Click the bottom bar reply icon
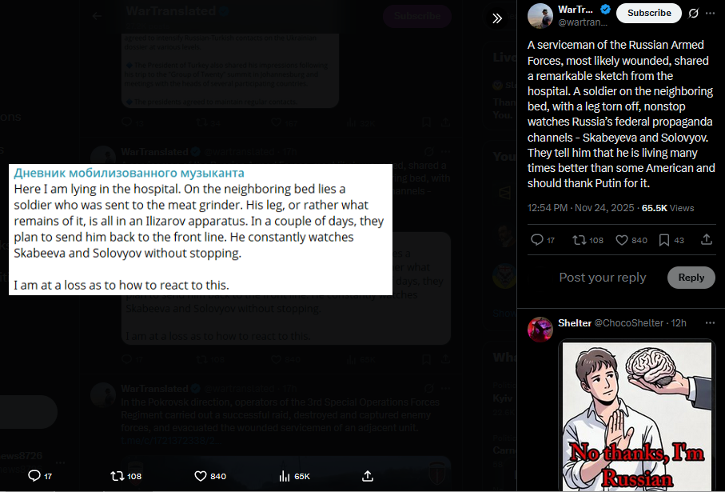Screen dimensions: 725x492 tap(40, 476)
